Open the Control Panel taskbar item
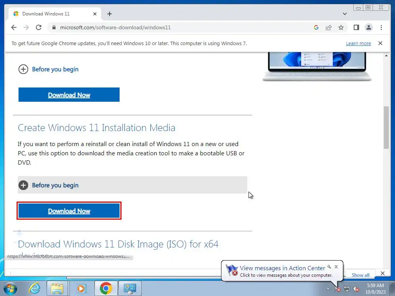Screen dimensions: 395x296 coord(130,288)
